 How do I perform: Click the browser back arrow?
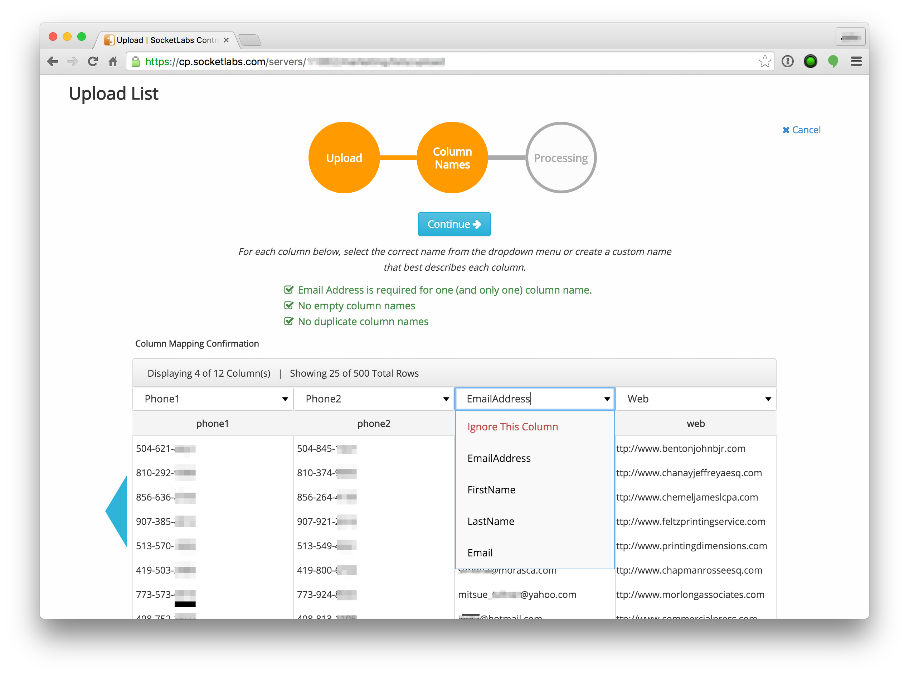tap(53, 61)
